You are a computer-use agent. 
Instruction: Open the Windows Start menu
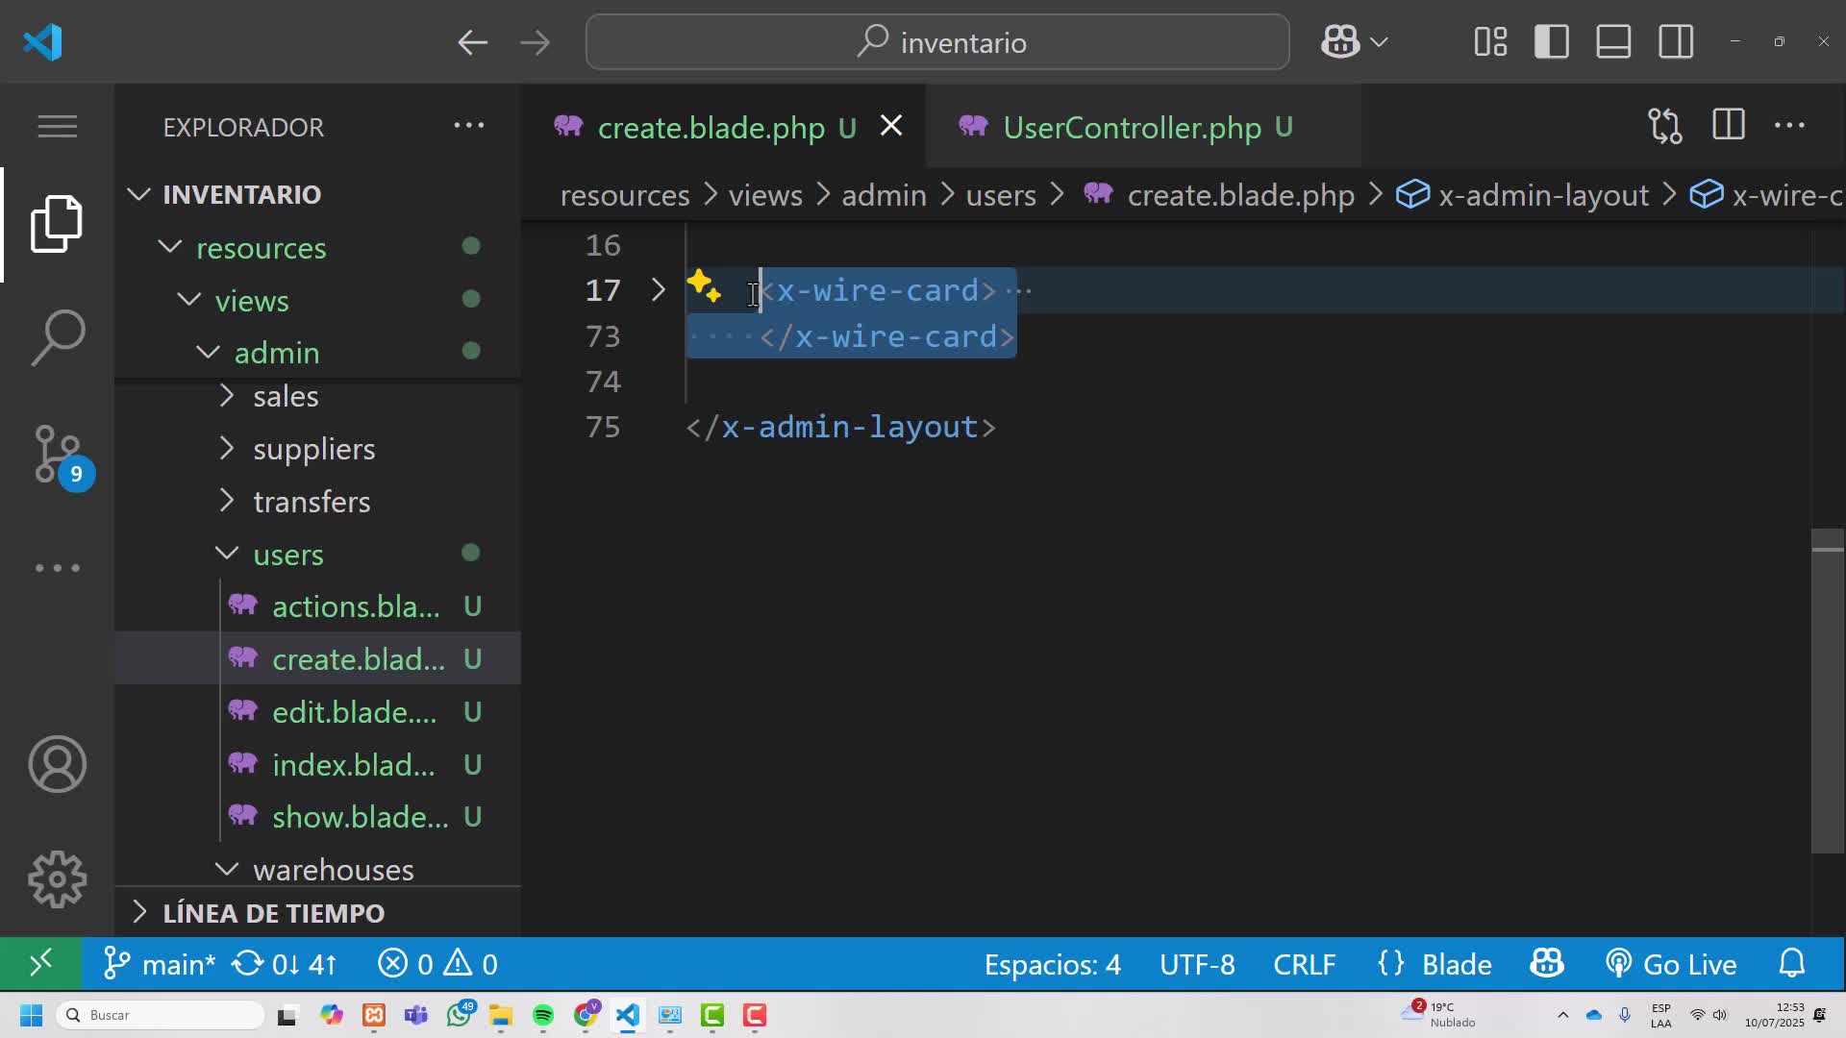tap(31, 1015)
